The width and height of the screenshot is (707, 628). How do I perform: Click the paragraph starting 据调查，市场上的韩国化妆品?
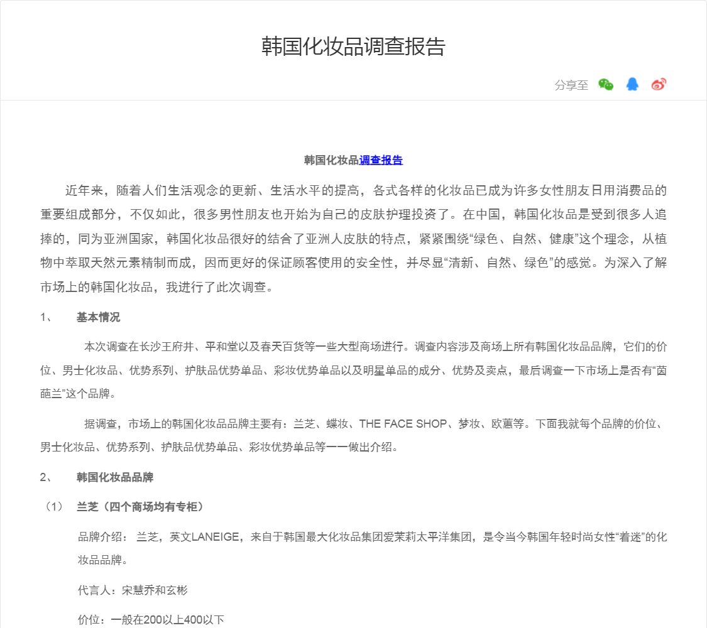point(353,435)
